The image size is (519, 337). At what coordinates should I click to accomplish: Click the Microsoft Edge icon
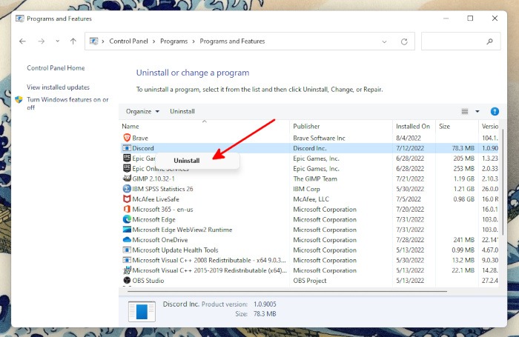tap(127, 219)
